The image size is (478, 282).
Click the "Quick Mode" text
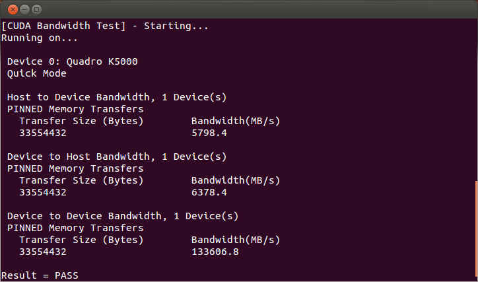coord(37,73)
